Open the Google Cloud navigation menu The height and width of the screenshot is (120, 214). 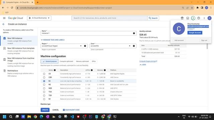pyautogui.click(x=4, y=18)
